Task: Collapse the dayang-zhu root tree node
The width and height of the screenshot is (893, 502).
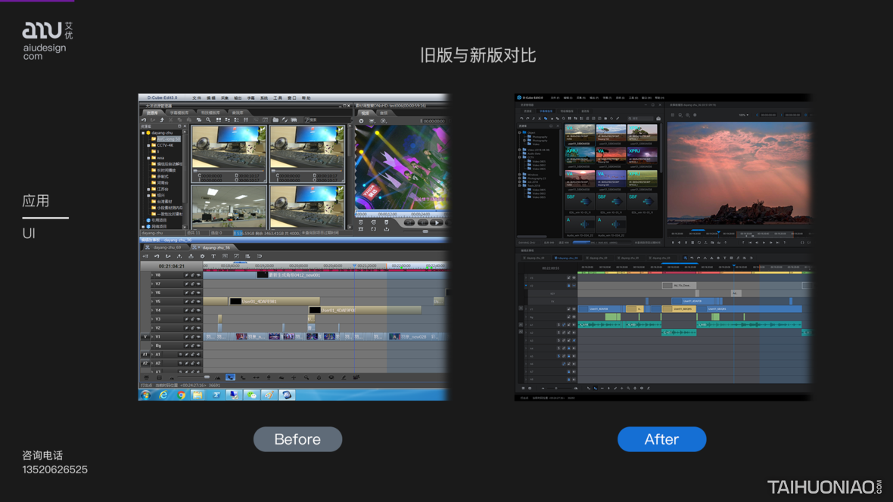Action: pos(143,132)
